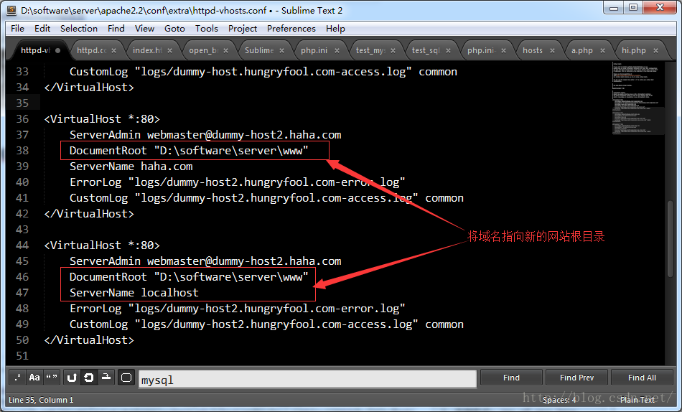Screen dimensions: 682x412
Task: Open the Find menu
Action: tap(116, 29)
